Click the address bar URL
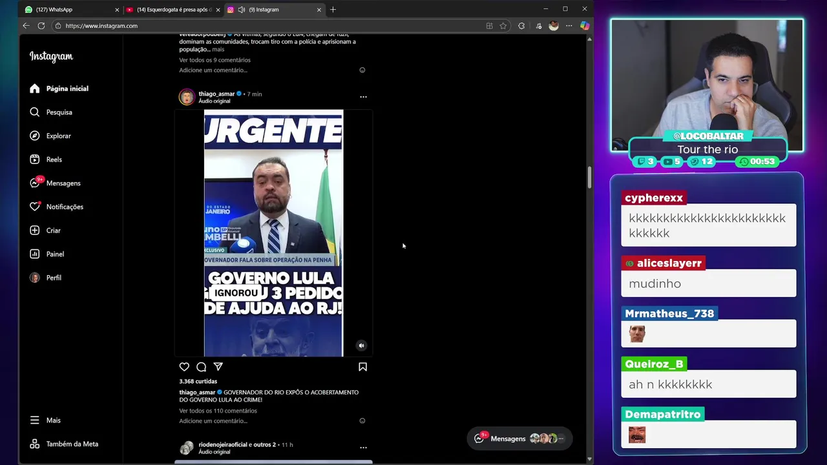 tap(101, 26)
